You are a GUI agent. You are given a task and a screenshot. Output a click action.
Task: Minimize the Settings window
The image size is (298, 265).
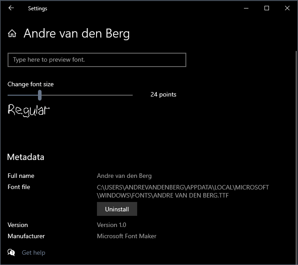[246, 8]
